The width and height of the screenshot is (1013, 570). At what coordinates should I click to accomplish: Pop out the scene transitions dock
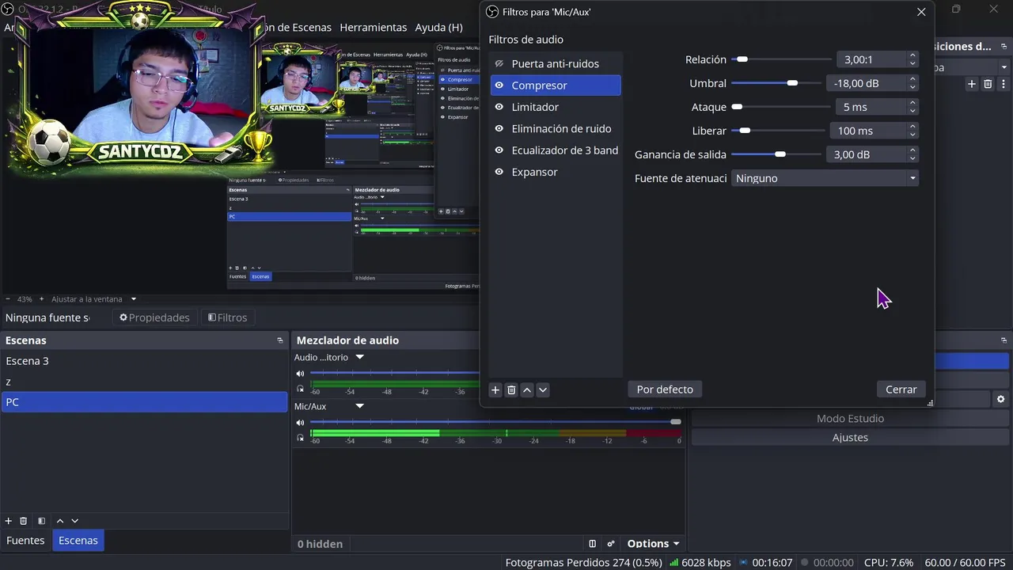click(1004, 47)
